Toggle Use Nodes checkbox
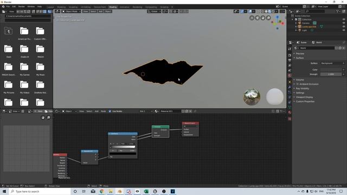This screenshot has width=347, height=195. (110, 111)
